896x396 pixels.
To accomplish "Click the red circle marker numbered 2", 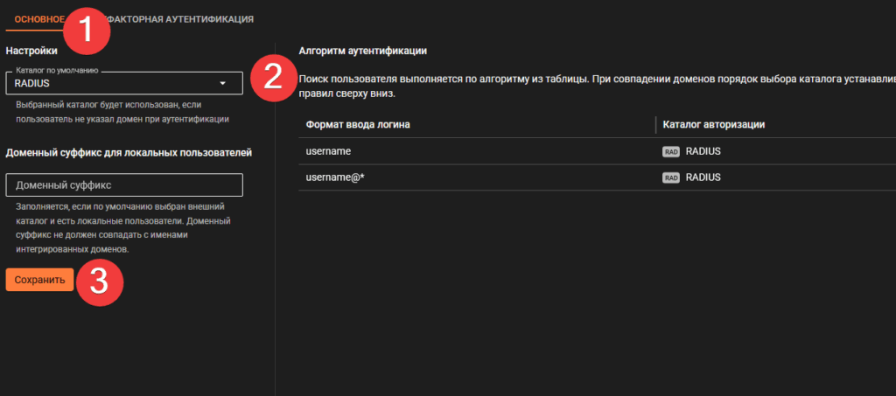I will pos(272,76).
